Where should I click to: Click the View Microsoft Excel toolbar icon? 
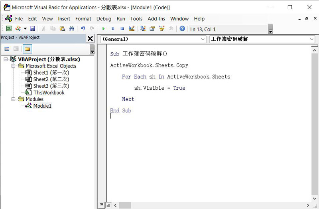tap(8, 29)
